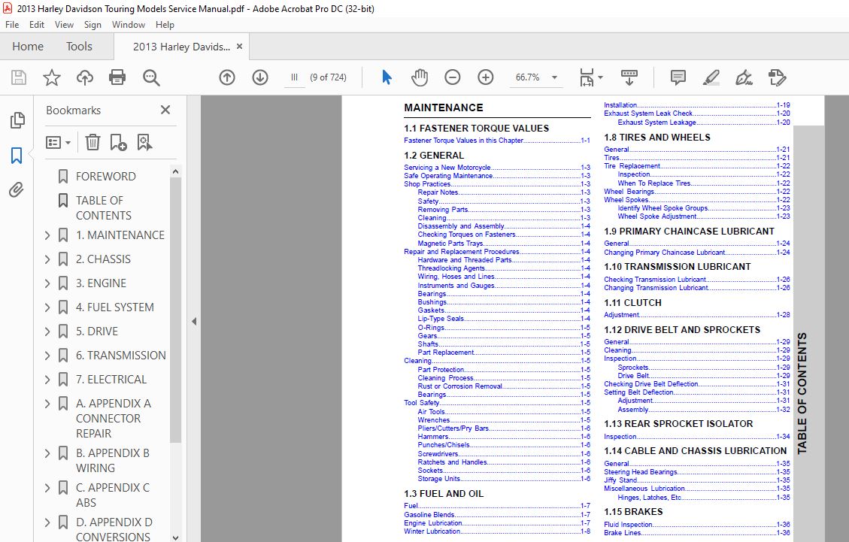The image size is (849, 542).
Task: Expand the 2. CHASSIS bookmark
Action: click(x=47, y=259)
